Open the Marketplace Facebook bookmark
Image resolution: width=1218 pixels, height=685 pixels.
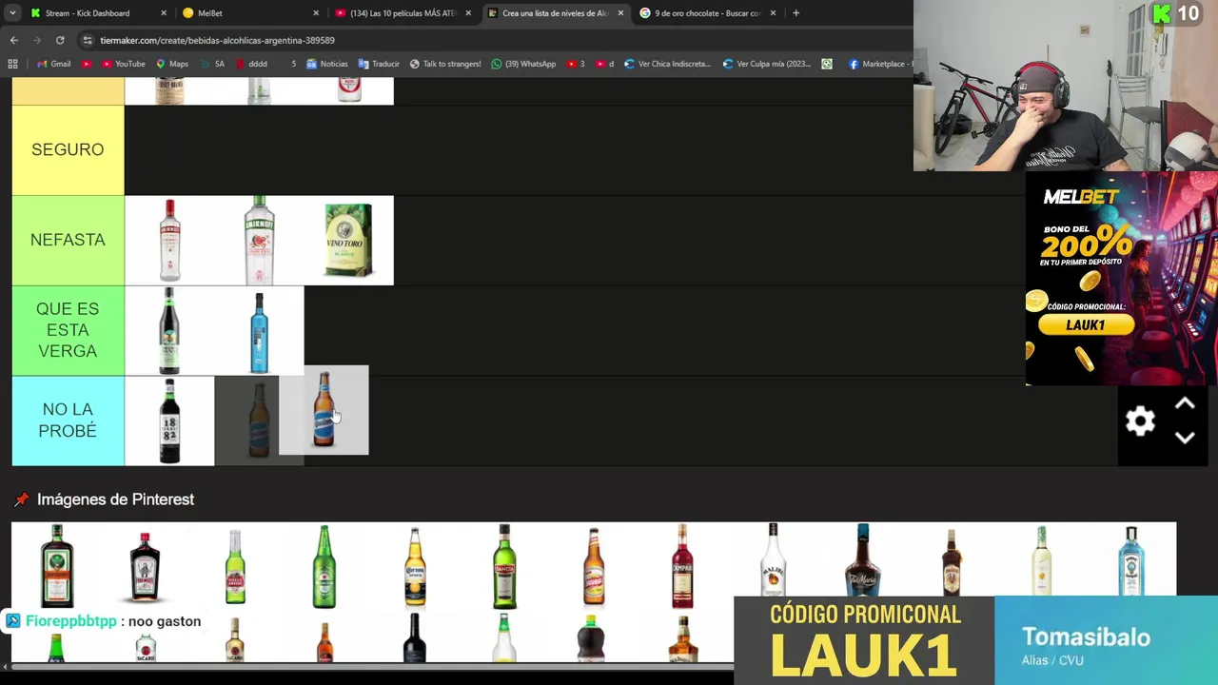coord(878,64)
